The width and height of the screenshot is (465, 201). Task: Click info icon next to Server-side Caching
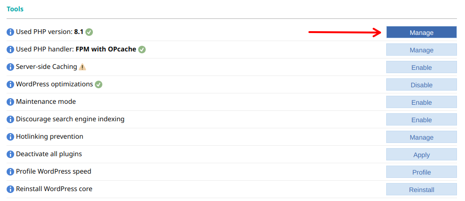tap(10, 67)
